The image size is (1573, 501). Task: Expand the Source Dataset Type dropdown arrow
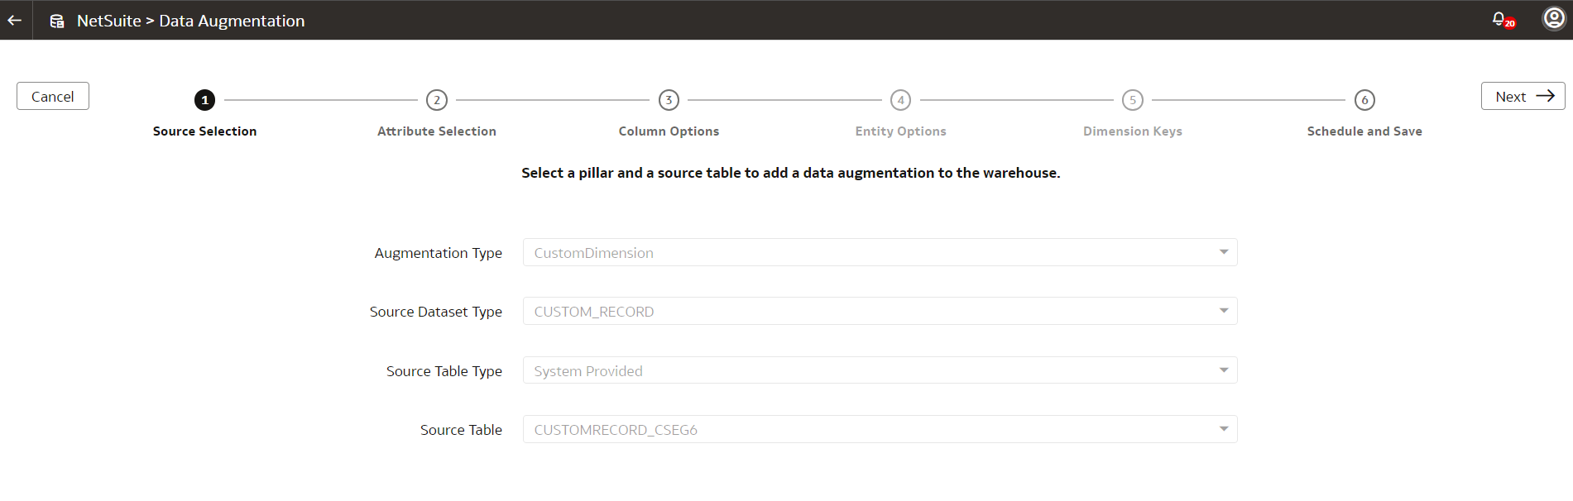[x=1224, y=311]
